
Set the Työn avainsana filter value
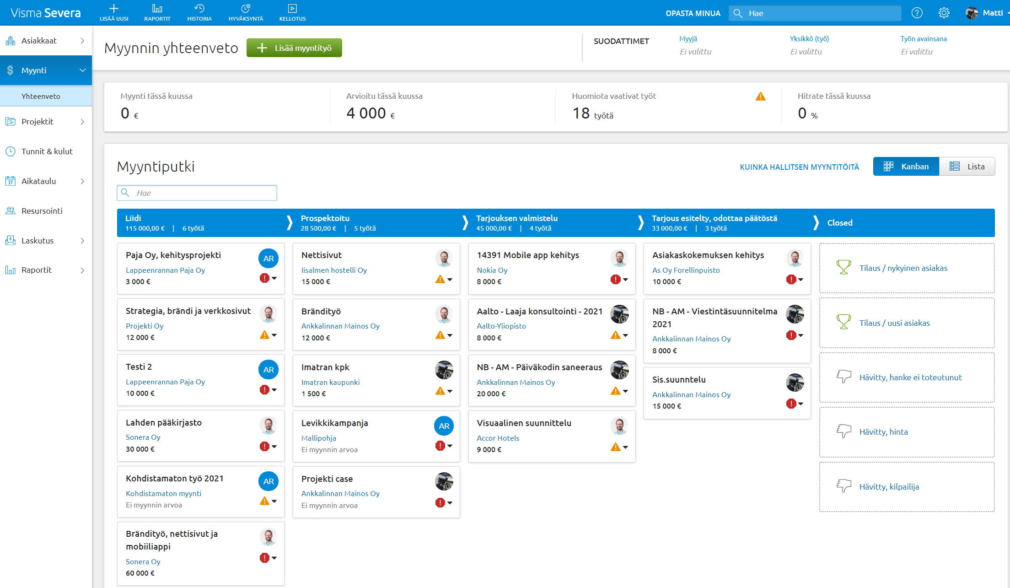tap(917, 52)
